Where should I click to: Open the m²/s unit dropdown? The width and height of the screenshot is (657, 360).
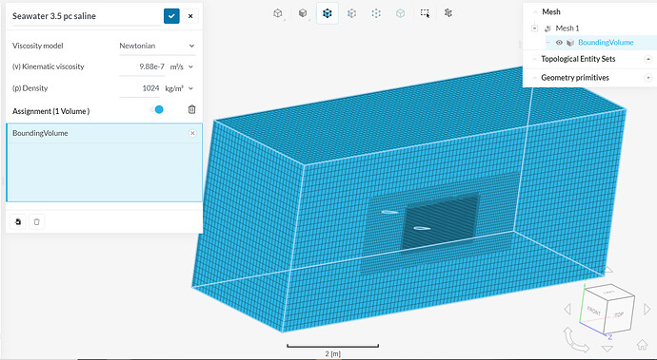tap(182, 66)
